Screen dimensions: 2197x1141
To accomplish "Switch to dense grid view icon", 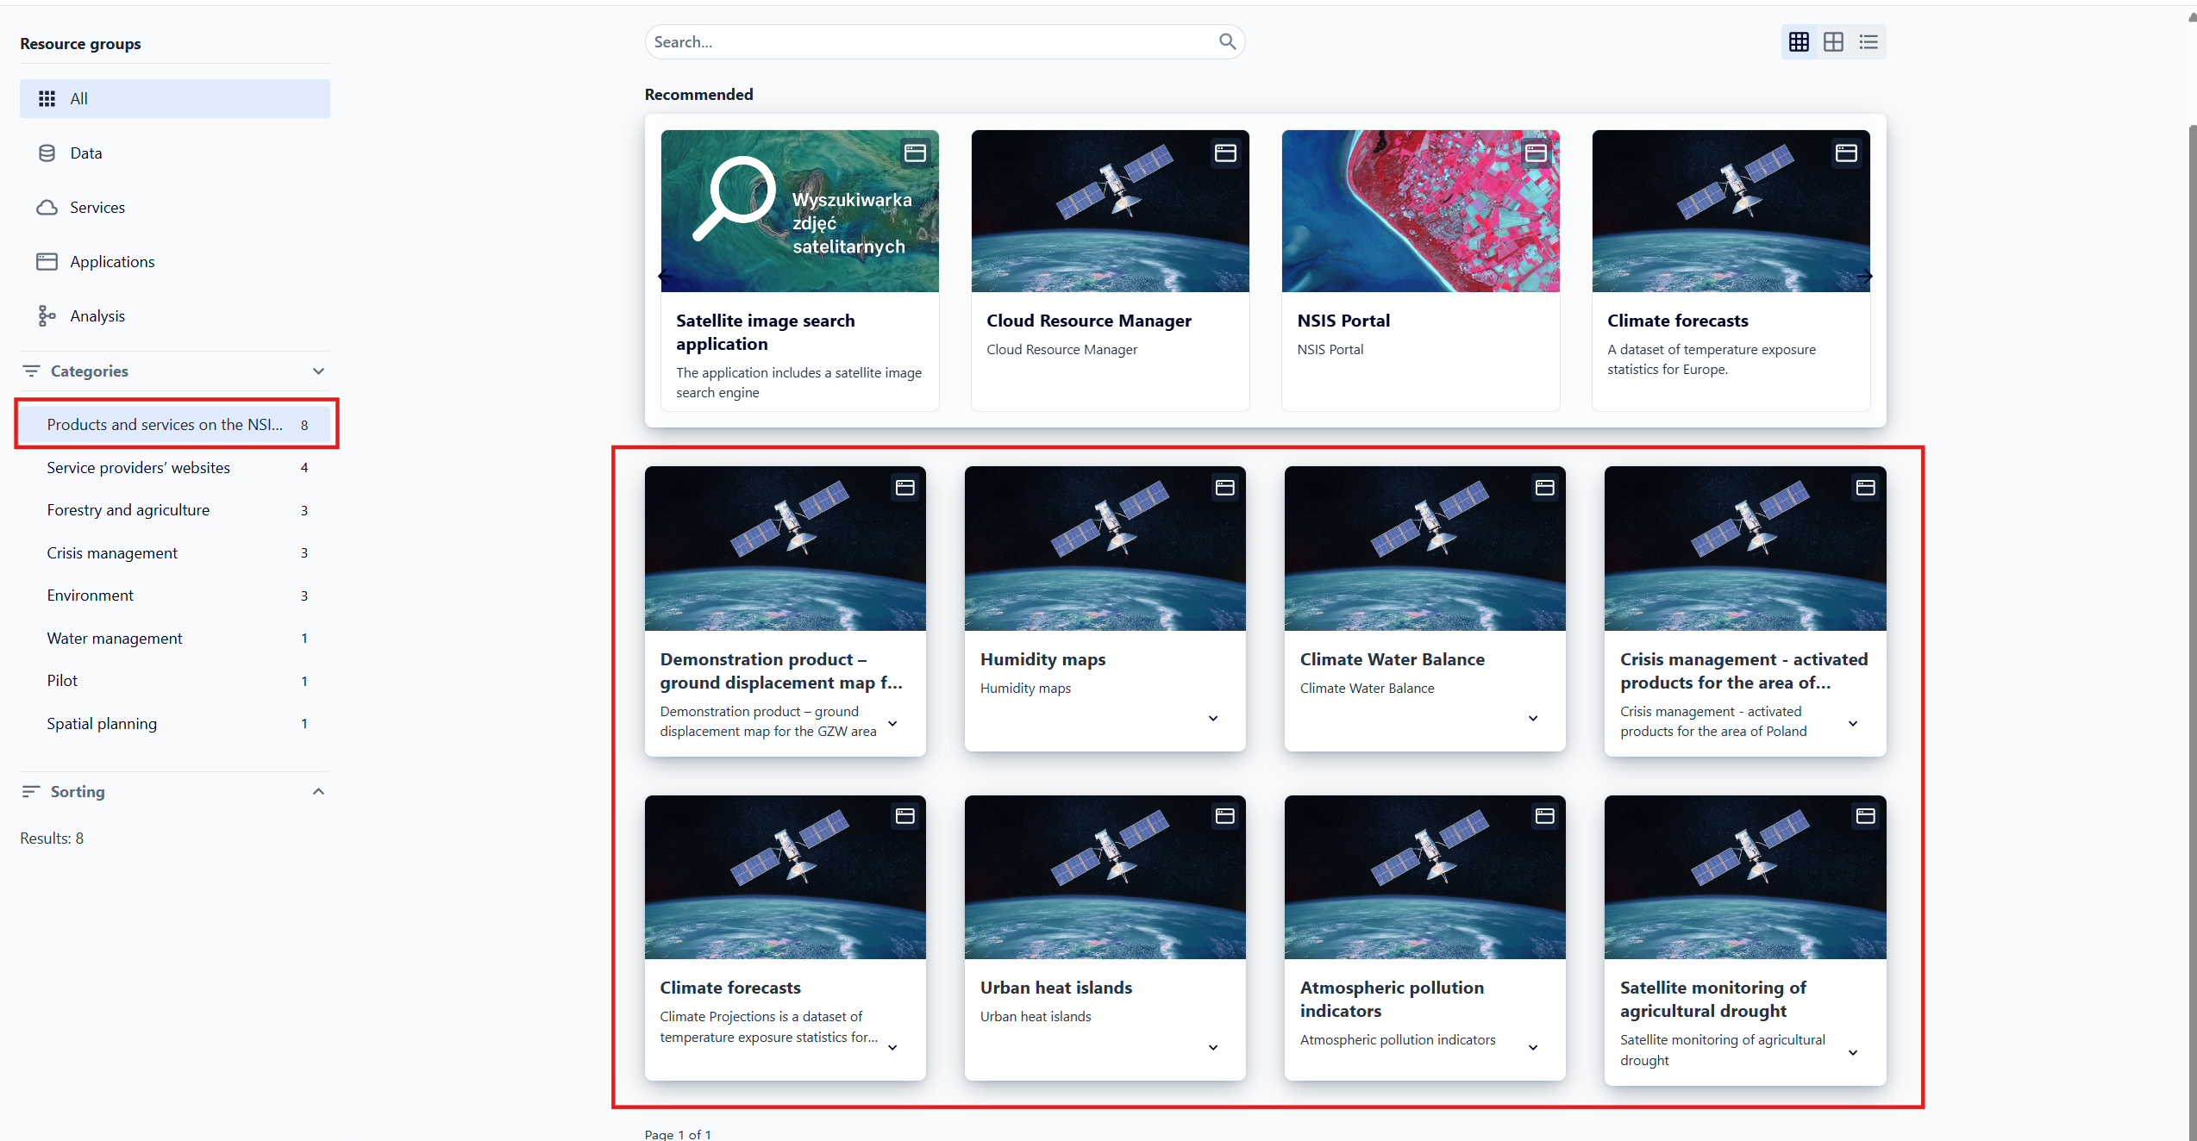I will (1799, 41).
